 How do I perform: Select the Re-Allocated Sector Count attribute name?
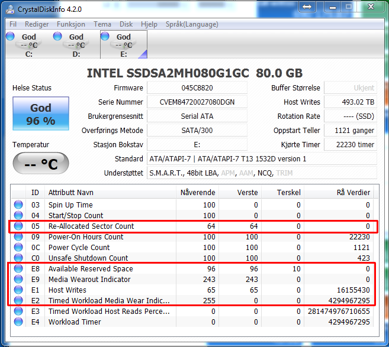coord(91,226)
